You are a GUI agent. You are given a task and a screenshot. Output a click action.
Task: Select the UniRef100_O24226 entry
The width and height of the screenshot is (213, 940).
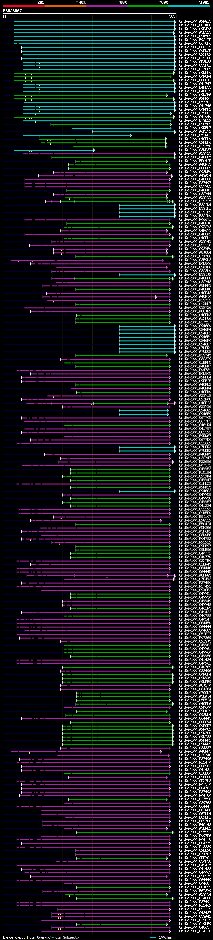(x=195, y=932)
